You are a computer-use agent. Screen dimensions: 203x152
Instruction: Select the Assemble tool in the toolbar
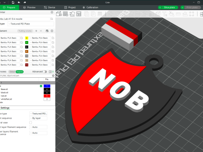click(x=185, y=14)
